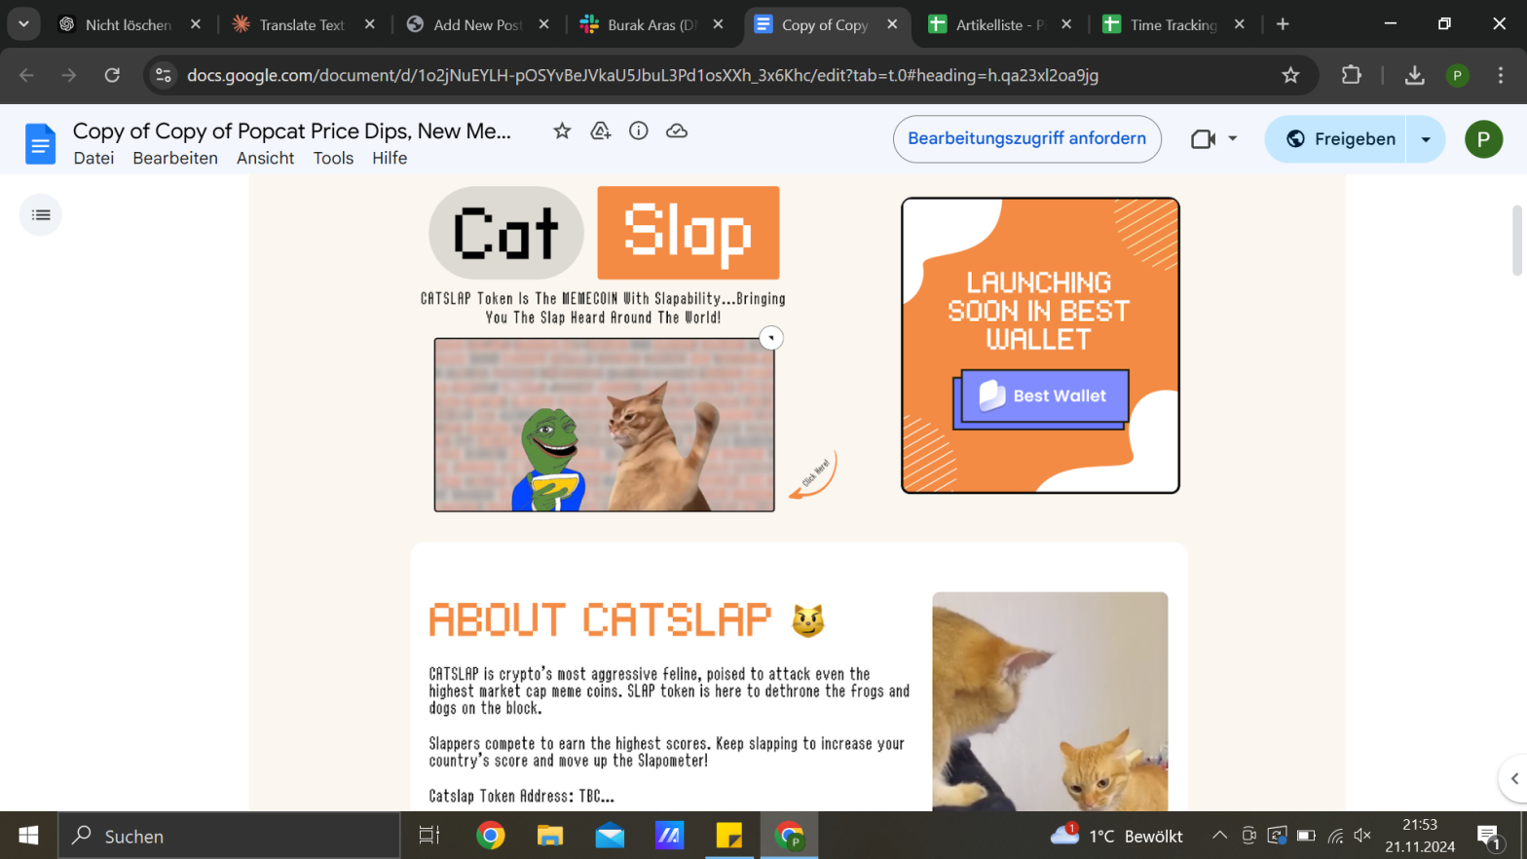1527x859 pixels.
Task: Click the muted volume tray icon
Action: pyautogui.click(x=1362, y=836)
